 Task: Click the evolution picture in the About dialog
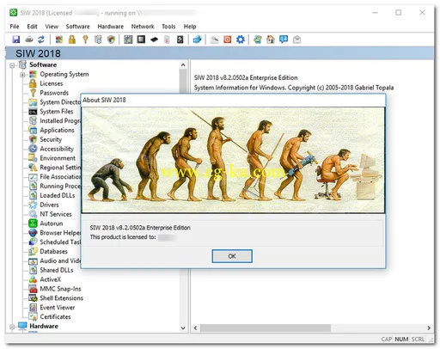point(233,160)
